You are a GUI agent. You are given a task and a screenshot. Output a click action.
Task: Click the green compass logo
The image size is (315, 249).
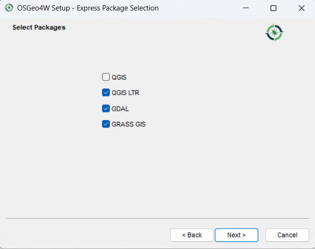pyautogui.click(x=274, y=32)
